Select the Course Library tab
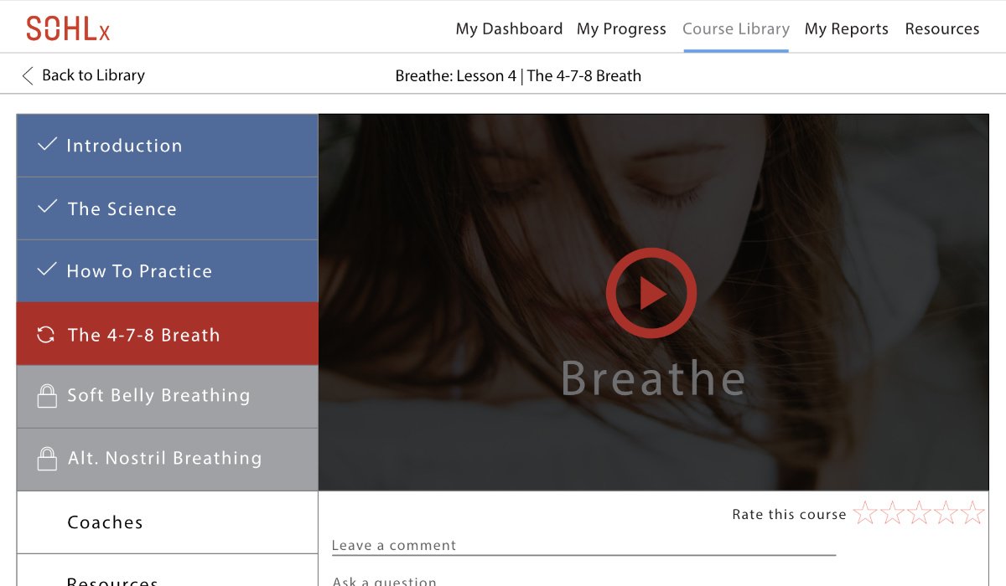This screenshot has width=1006, height=586. [736, 28]
